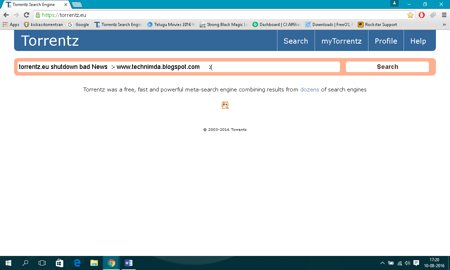Image resolution: width=450 pixels, height=270 pixels.
Task: Click the gray tag extension icon
Action: click(x=433, y=15)
